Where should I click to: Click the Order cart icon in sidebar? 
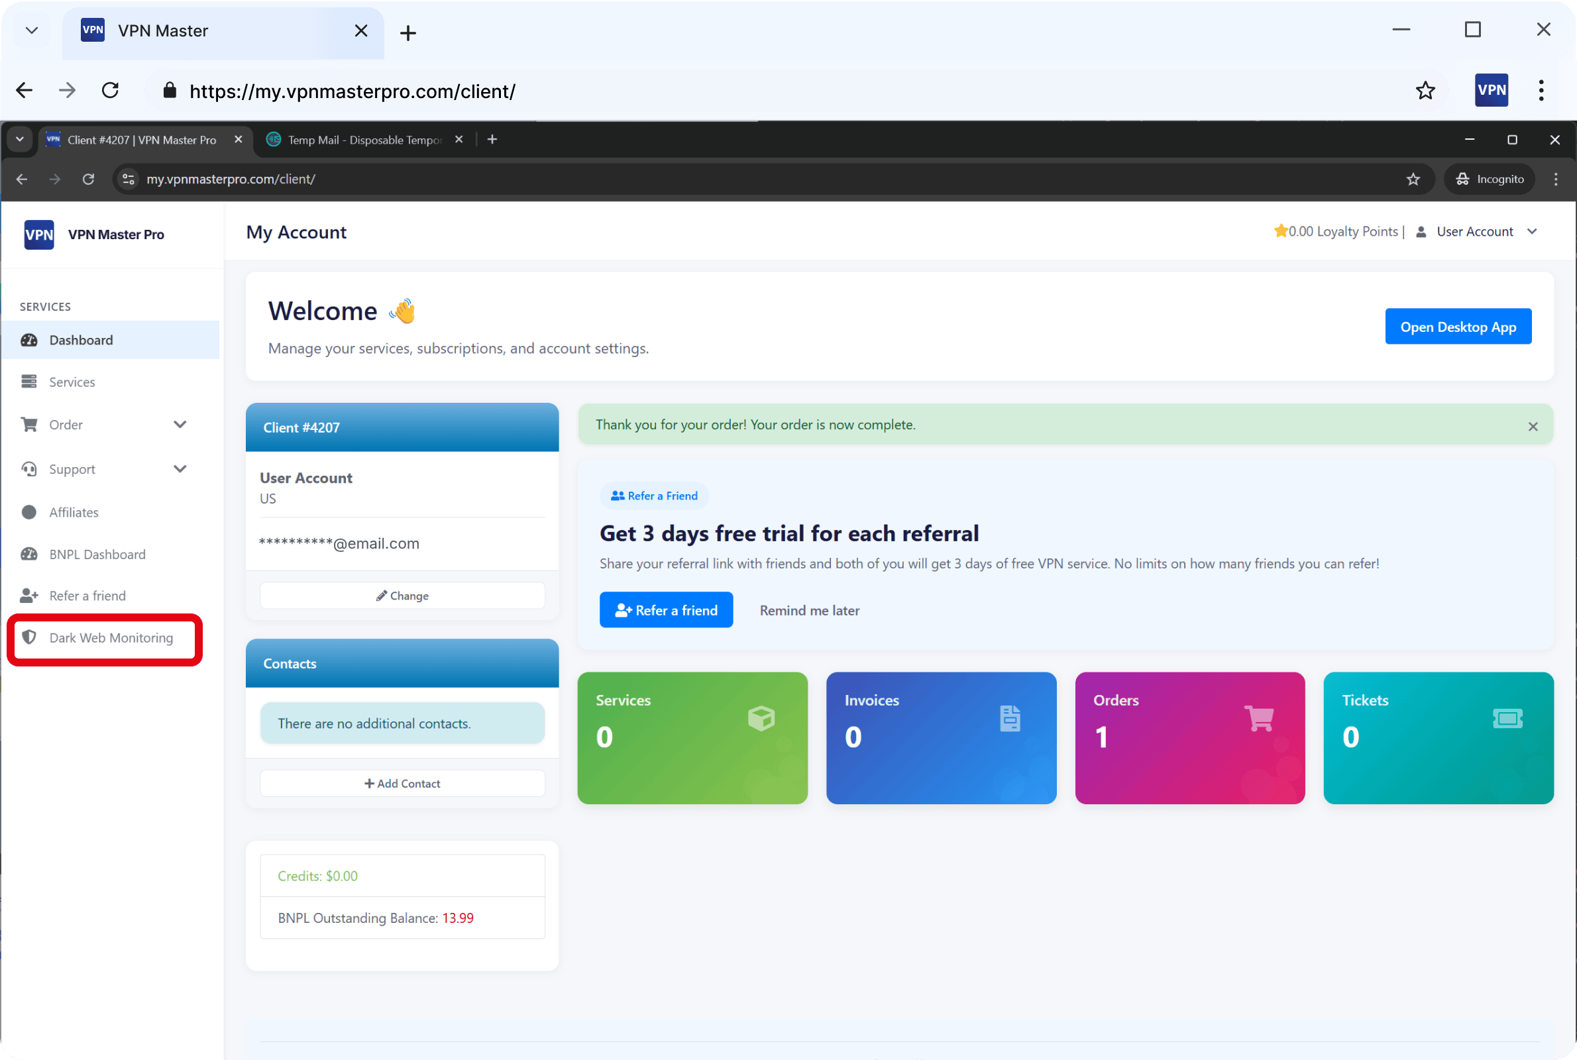click(29, 425)
